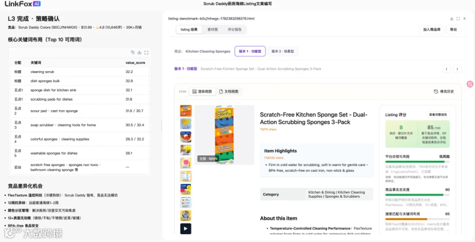Image resolution: width=475 pixels, height=242 pixels.
Task: Go to next version with right chevron
Action: pyautogui.click(x=457, y=69)
